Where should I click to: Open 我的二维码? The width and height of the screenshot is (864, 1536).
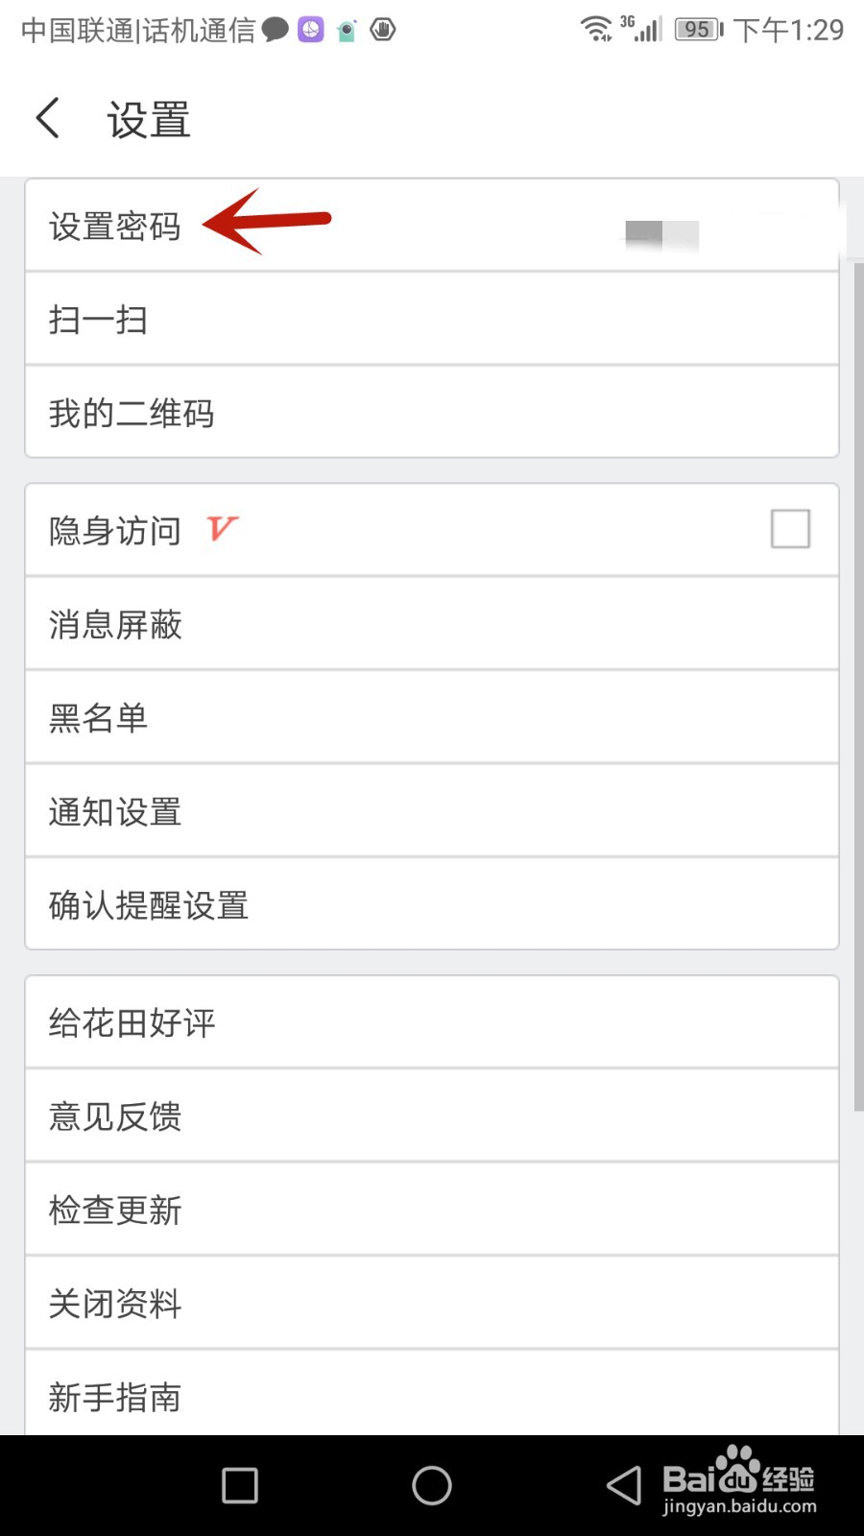point(432,413)
